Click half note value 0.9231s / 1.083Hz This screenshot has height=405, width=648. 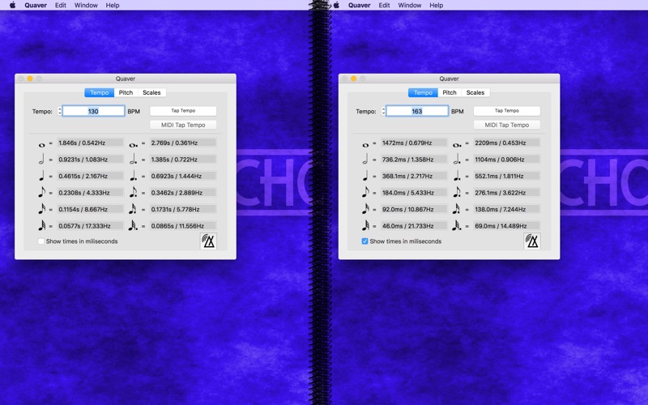tap(90, 159)
